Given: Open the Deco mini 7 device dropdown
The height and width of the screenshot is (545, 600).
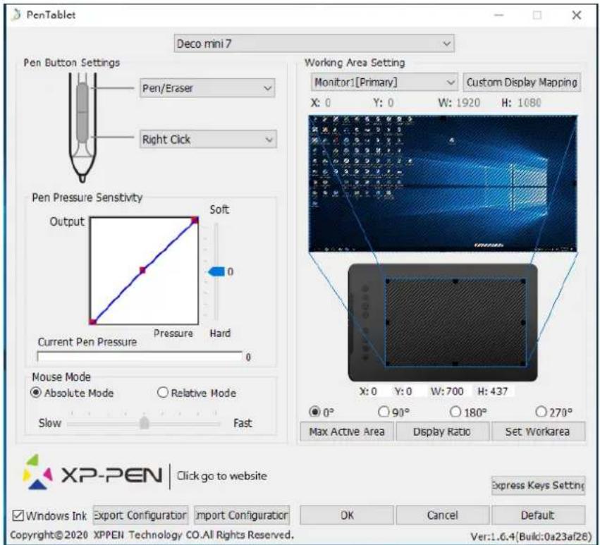Looking at the screenshot, I should tap(314, 43).
